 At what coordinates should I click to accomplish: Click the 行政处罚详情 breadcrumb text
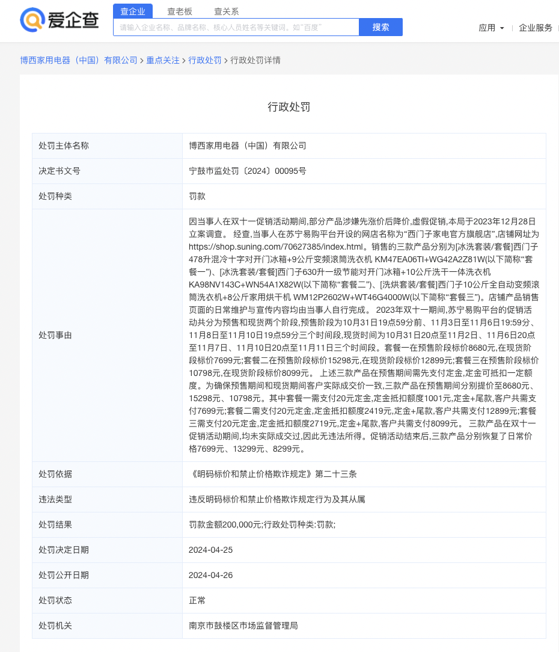(255, 60)
